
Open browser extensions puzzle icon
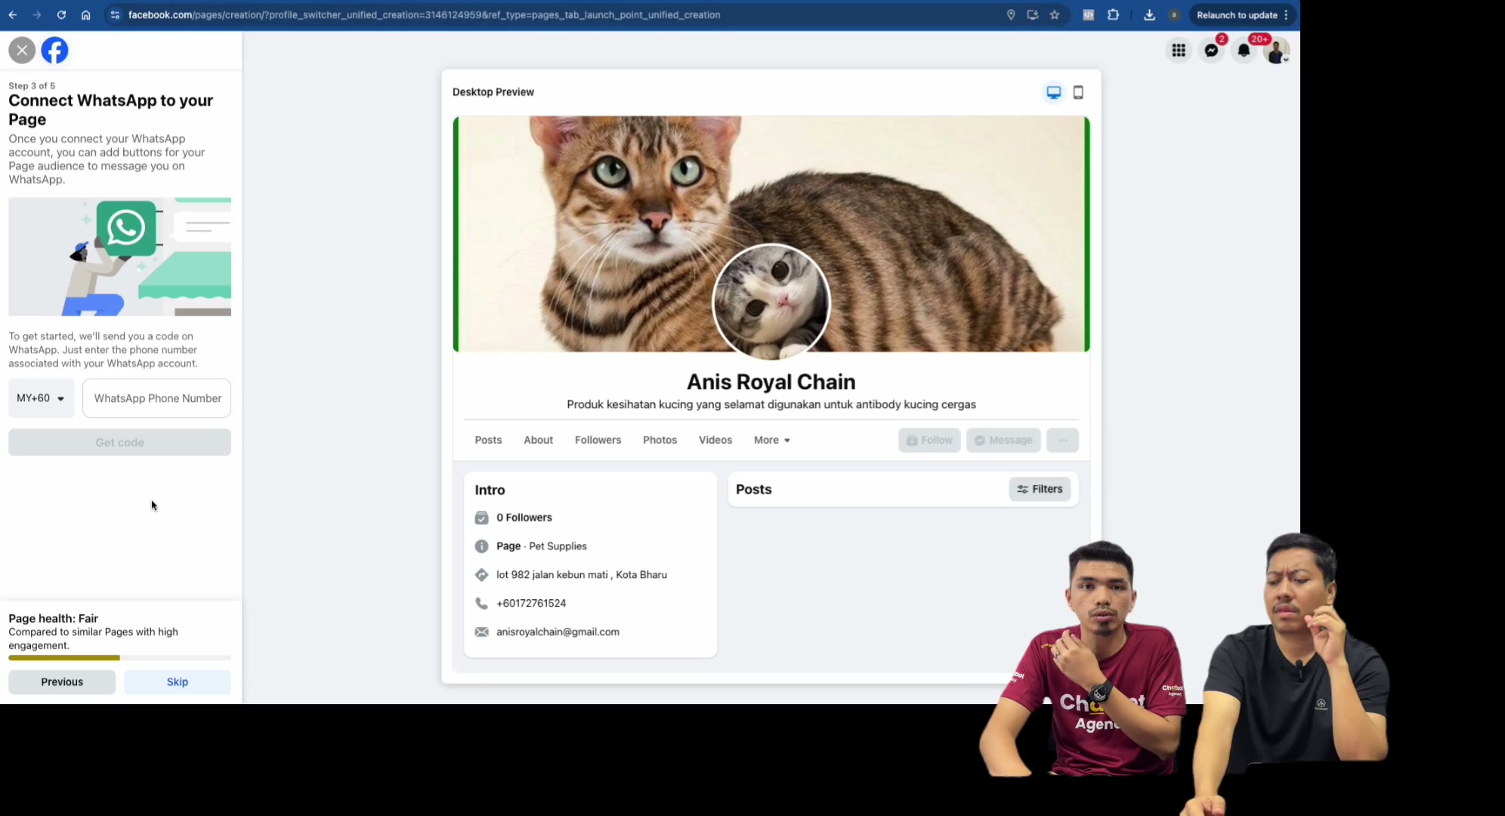1114,15
